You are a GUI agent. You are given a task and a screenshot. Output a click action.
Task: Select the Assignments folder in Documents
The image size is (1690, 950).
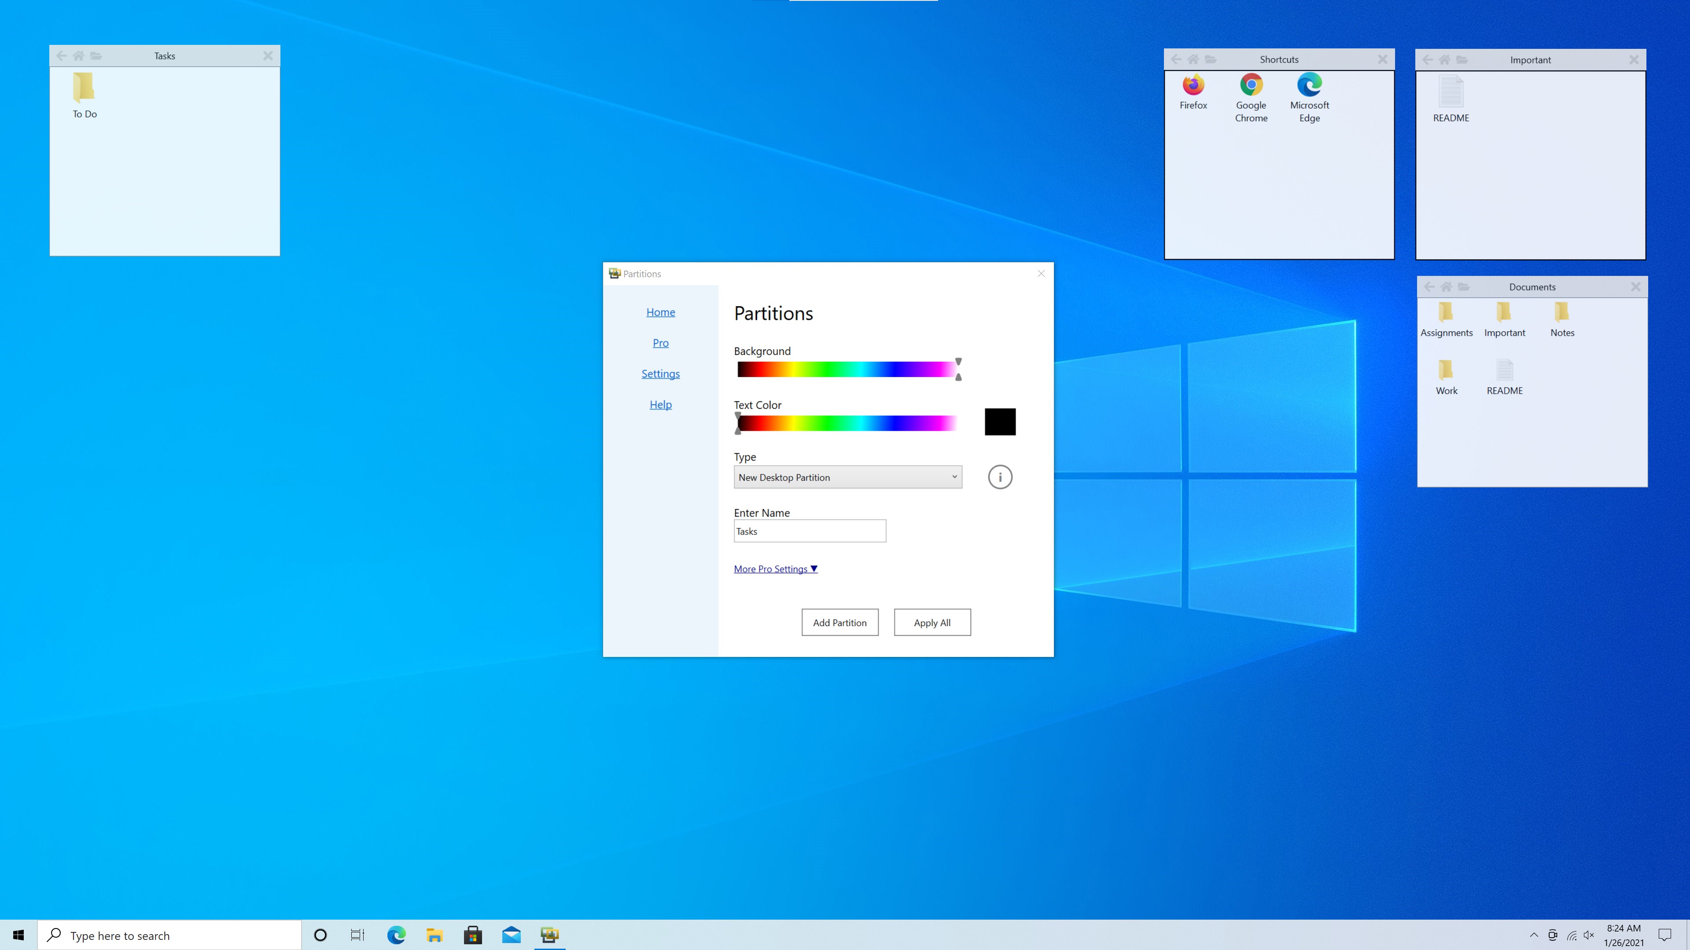1446,312
